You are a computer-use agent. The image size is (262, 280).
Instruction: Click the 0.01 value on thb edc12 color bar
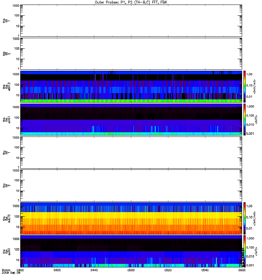click(249, 97)
